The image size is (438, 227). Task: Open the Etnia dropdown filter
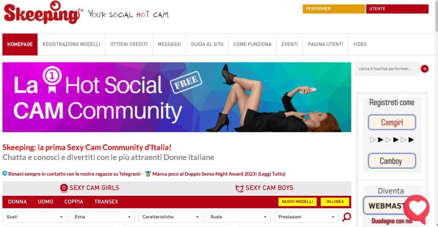[x=103, y=217]
